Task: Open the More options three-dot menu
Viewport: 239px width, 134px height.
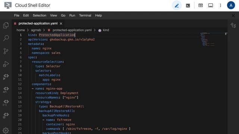Action: (220, 6)
